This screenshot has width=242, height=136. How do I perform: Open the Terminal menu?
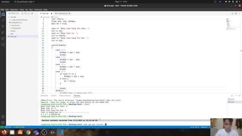tap(38, 9)
